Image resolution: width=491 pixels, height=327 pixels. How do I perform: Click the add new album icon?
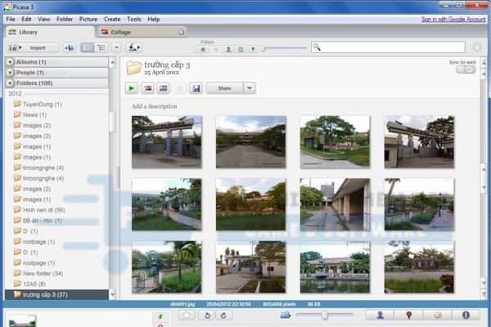[70, 47]
